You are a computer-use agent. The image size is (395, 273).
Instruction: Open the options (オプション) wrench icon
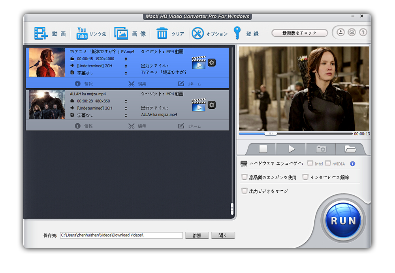coord(198,33)
